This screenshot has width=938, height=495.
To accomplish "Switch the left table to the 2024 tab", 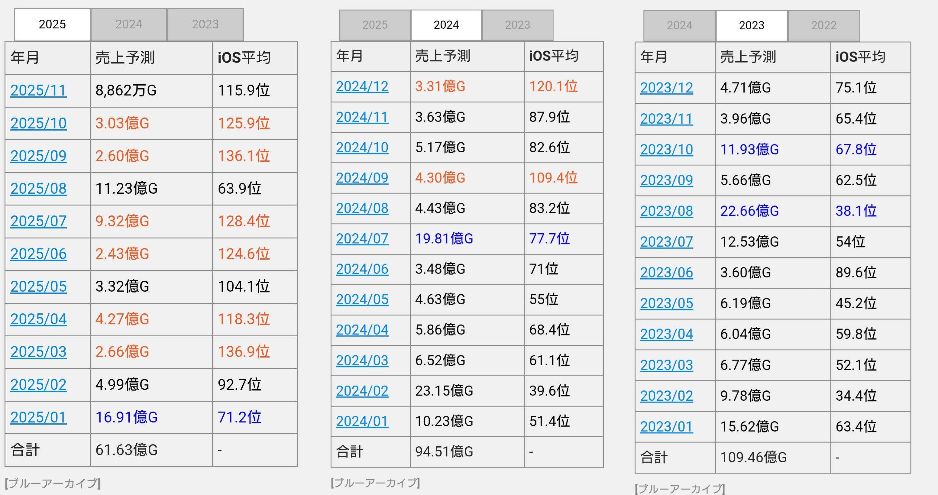I will 128,24.
